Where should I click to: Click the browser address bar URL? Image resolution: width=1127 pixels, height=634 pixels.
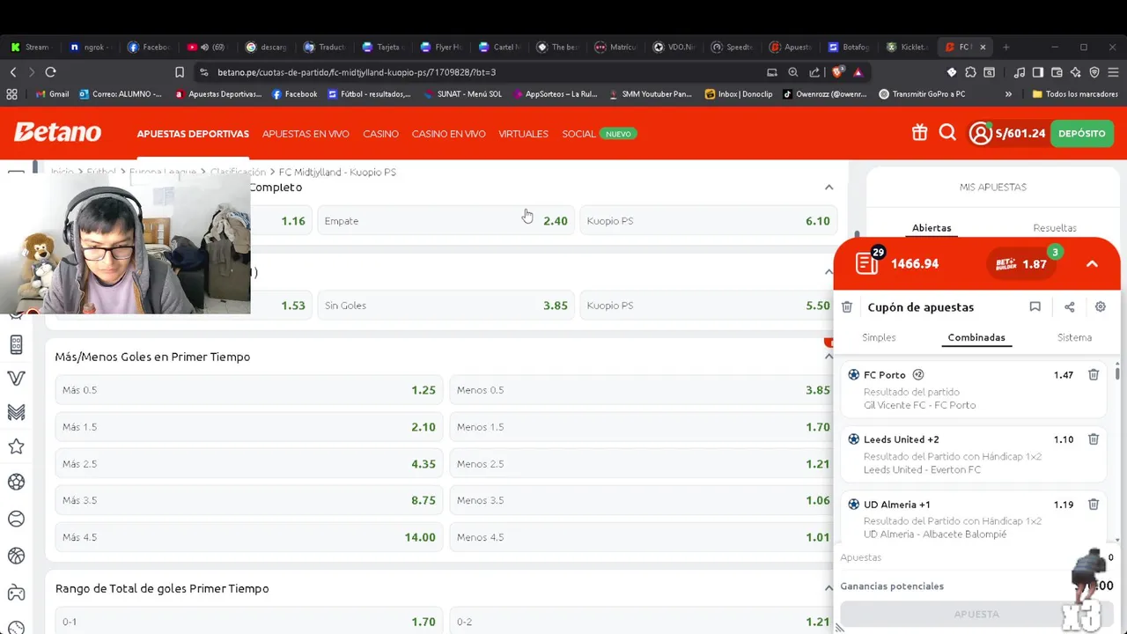tap(357, 72)
